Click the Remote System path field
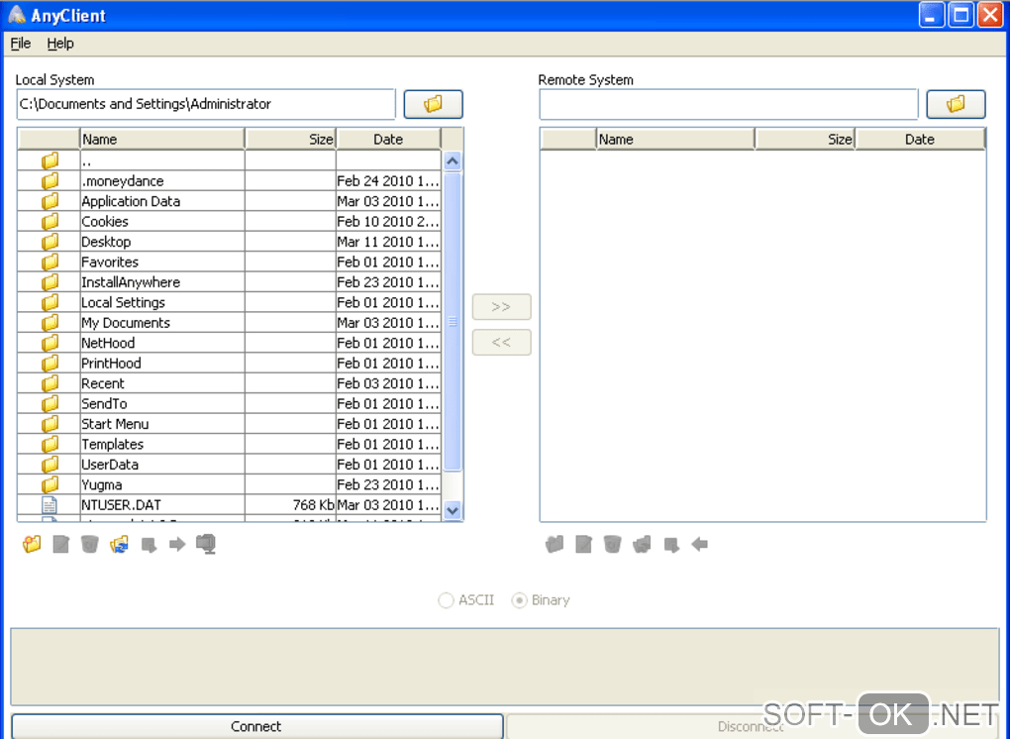Image resolution: width=1010 pixels, height=739 pixels. coord(728,104)
